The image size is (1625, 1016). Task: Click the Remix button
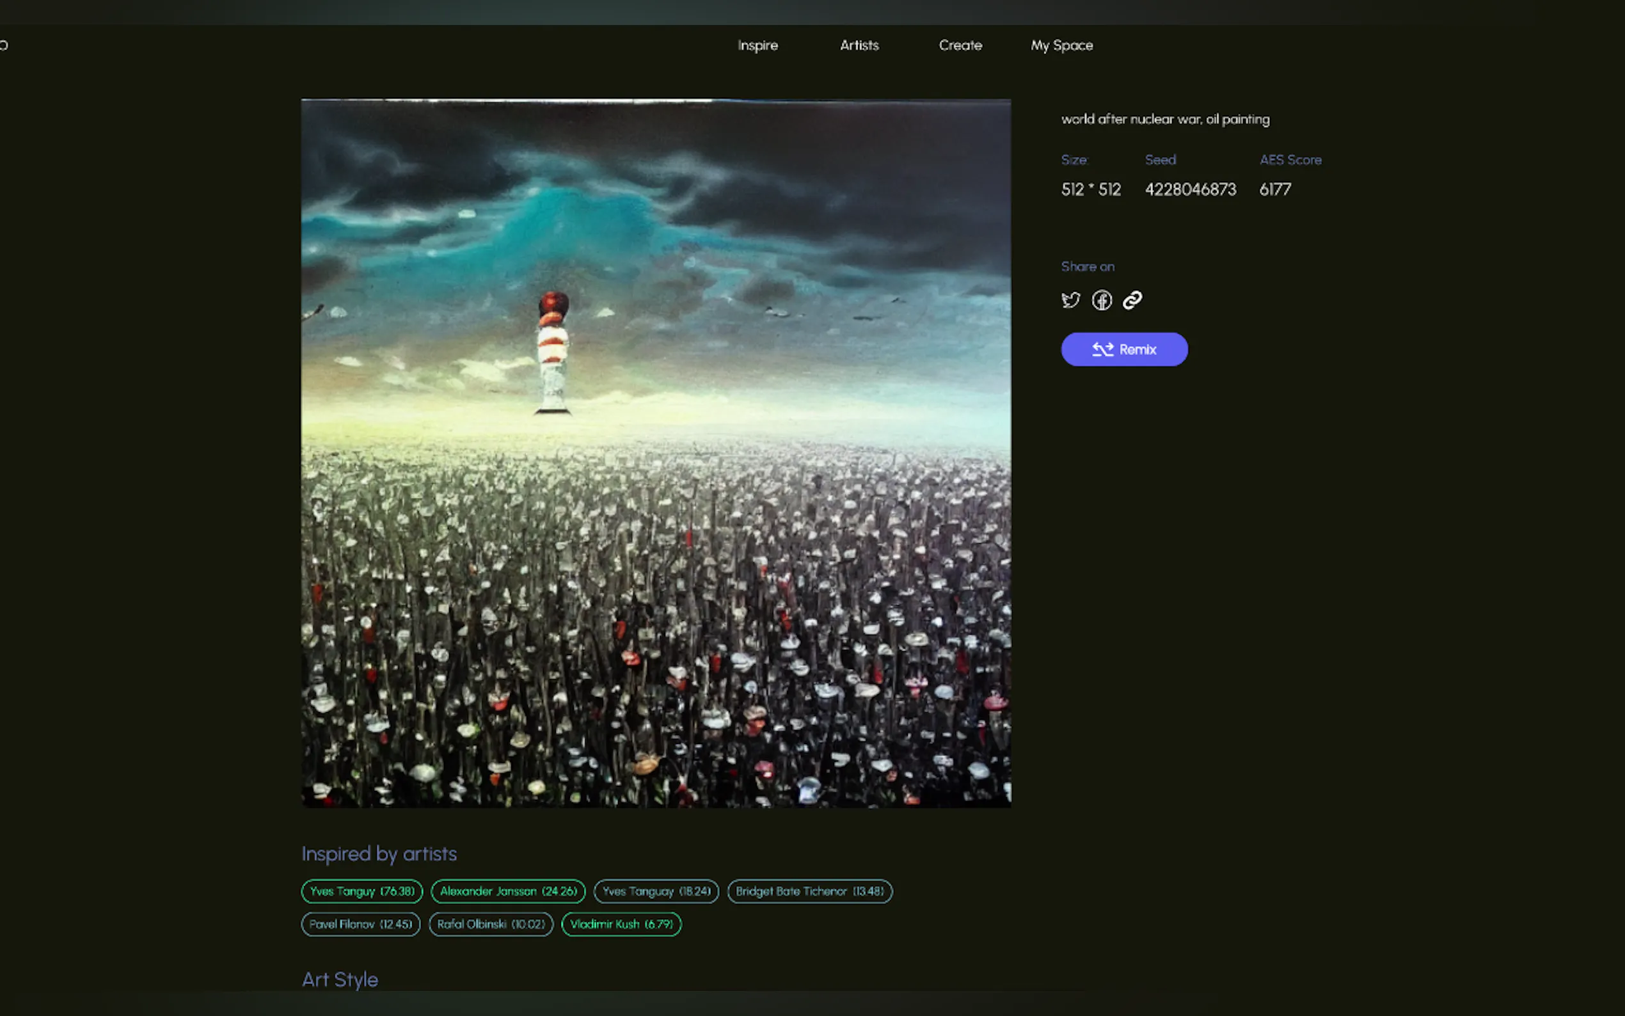pos(1124,349)
